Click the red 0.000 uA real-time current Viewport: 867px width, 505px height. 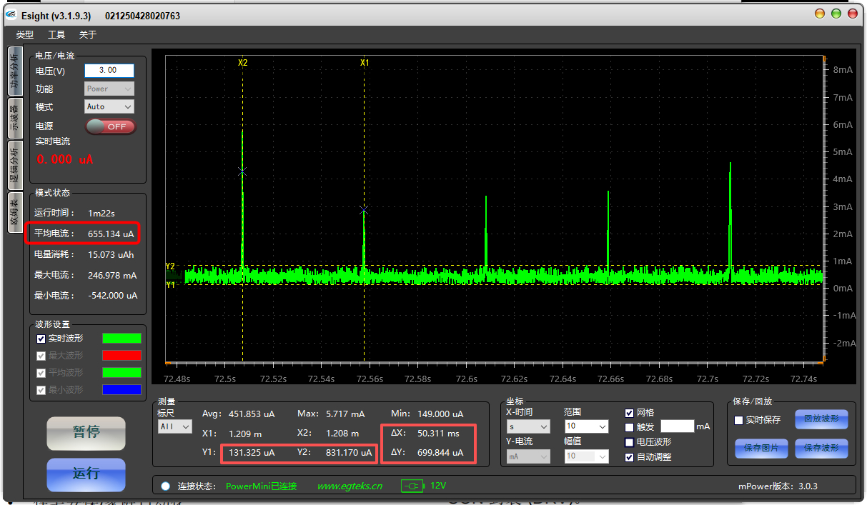tap(65, 159)
